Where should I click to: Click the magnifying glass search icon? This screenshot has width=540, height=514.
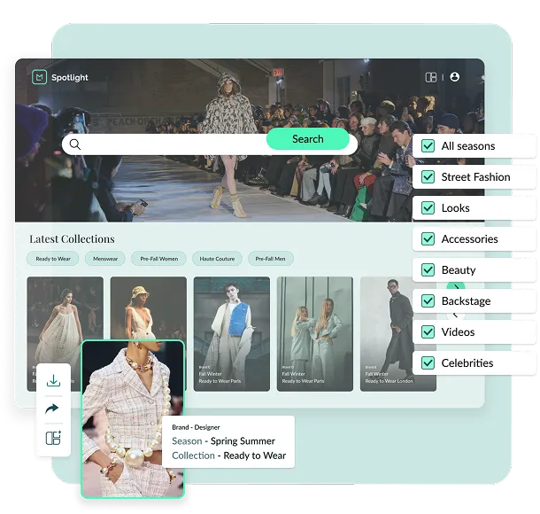point(75,144)
